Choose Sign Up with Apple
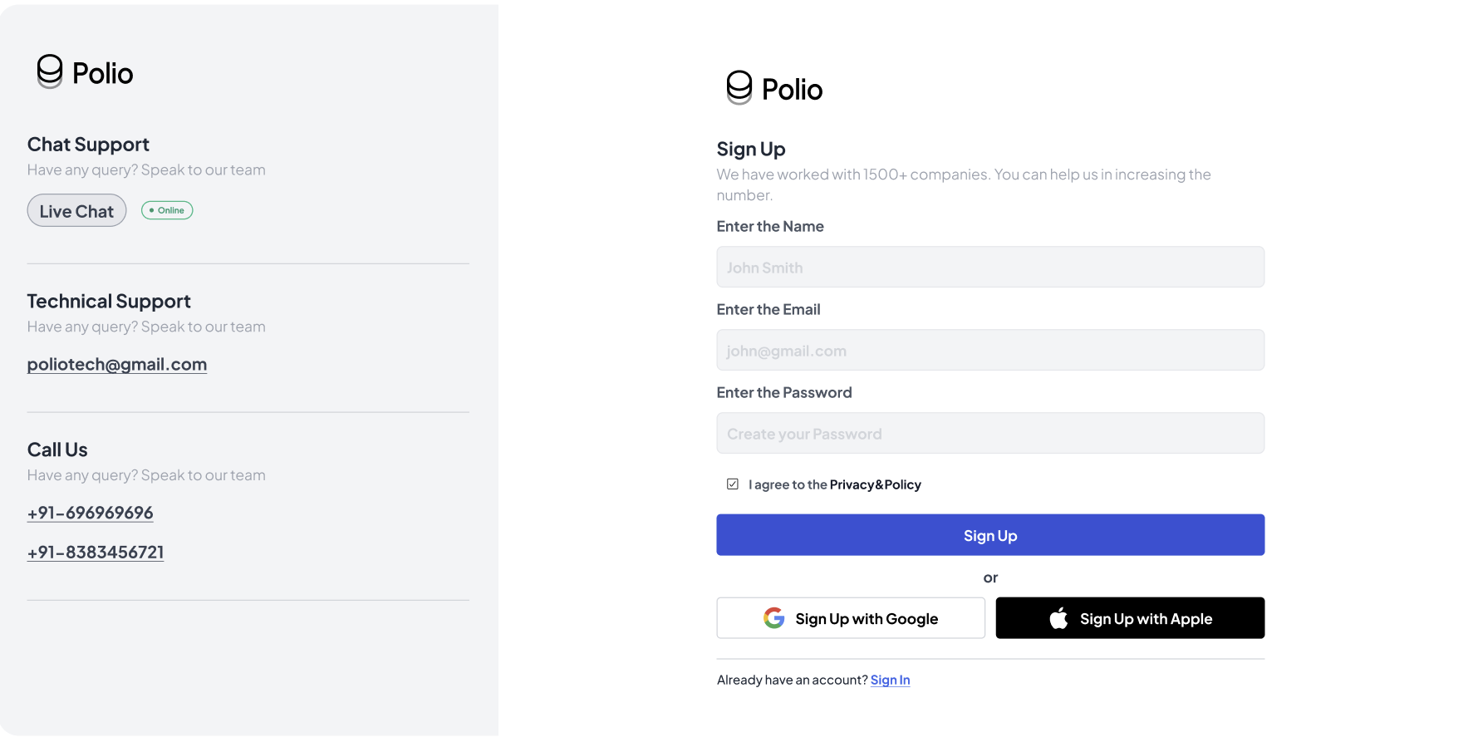The height and width of the screenshot is (742, 1473). [1130, 618]
